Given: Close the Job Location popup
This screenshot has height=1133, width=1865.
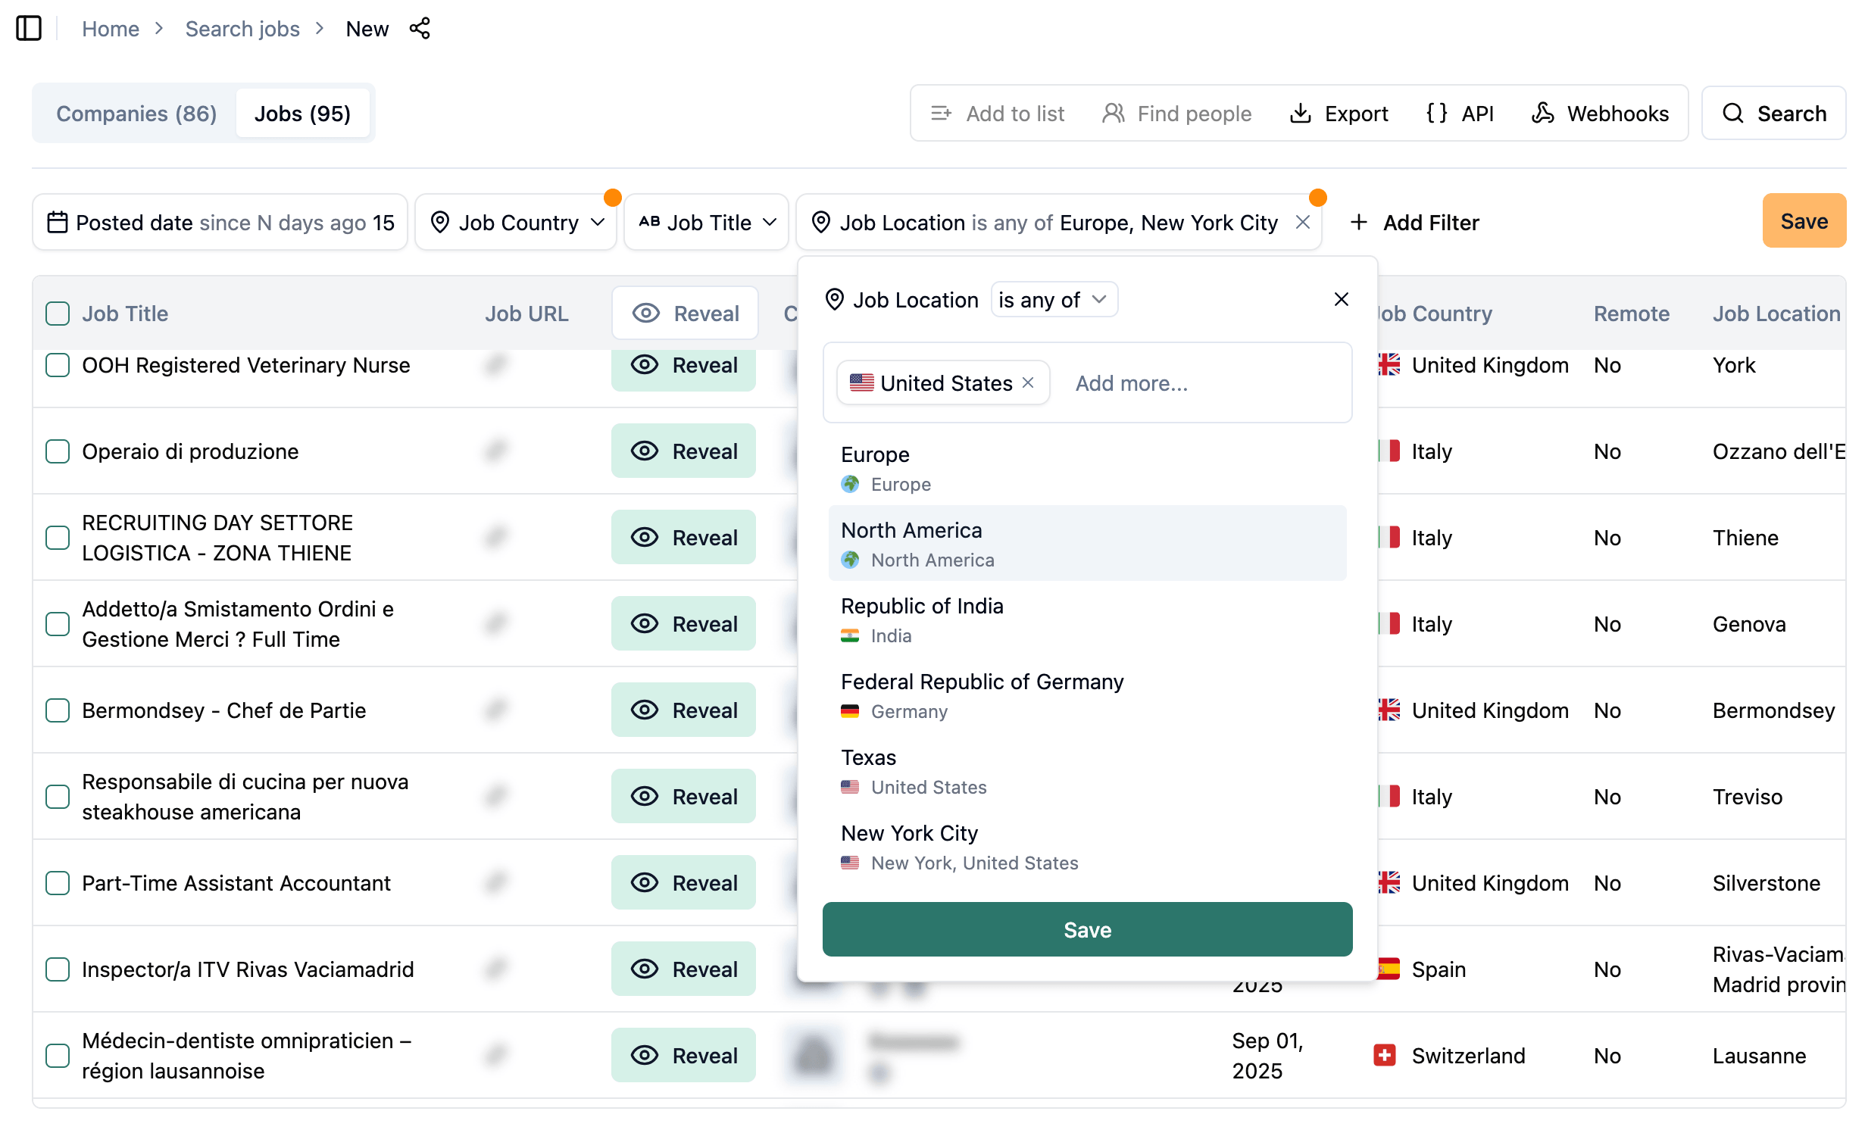Looking at the screenshot, I should pos(1341,300).
